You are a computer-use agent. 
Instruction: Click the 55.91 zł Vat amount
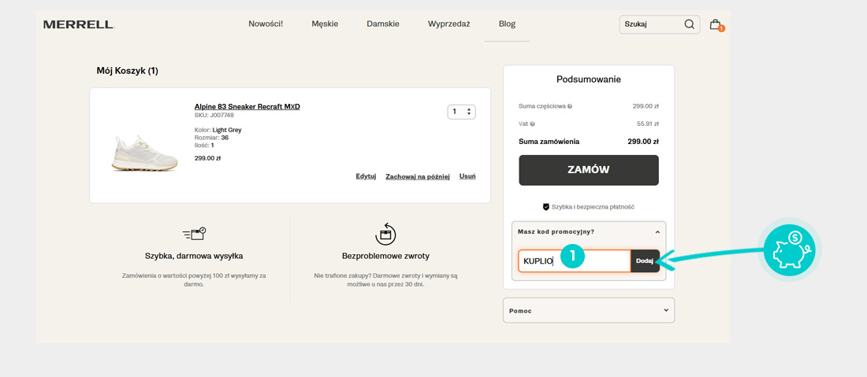point(647,124)
